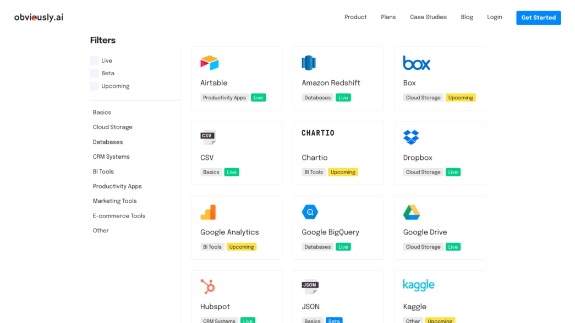Image resolution: width=575 pixels, height=323 pixels.
Task: Filter by Other category in sidebar
Action: [101, 231]
